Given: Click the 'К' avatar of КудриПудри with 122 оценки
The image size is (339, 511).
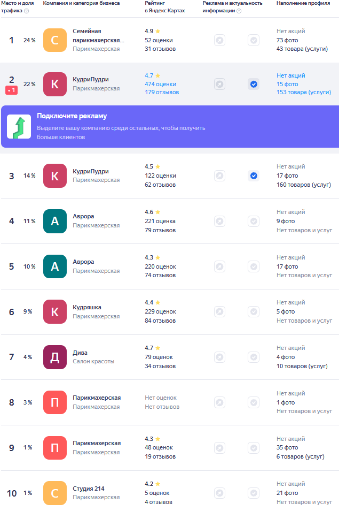Looking at the screenshot, I should [x=55, y=176].
